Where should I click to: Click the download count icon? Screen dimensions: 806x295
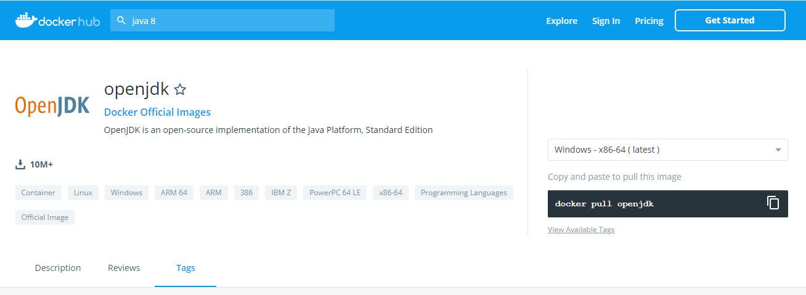[20, 164]
